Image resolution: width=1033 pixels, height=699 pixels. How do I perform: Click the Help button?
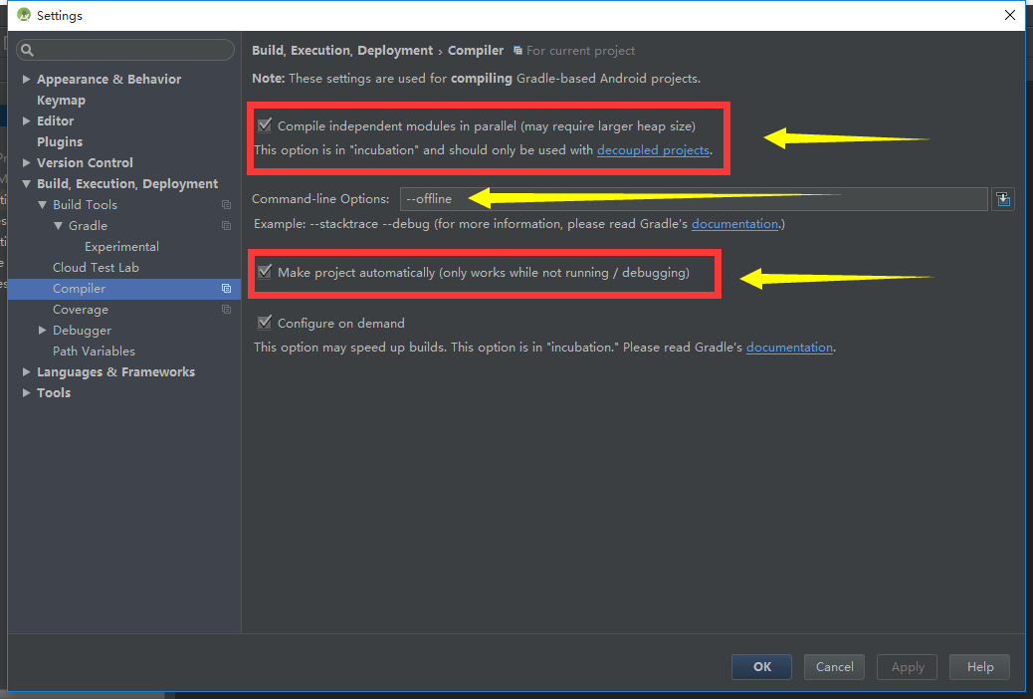click(x=979, y=667)
